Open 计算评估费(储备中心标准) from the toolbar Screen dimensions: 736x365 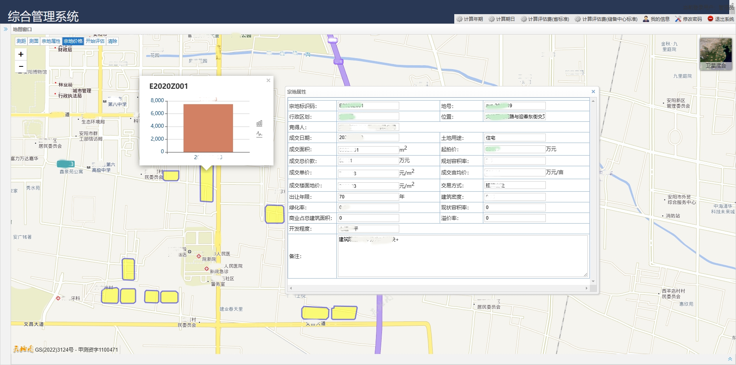(x=606, y=19)
